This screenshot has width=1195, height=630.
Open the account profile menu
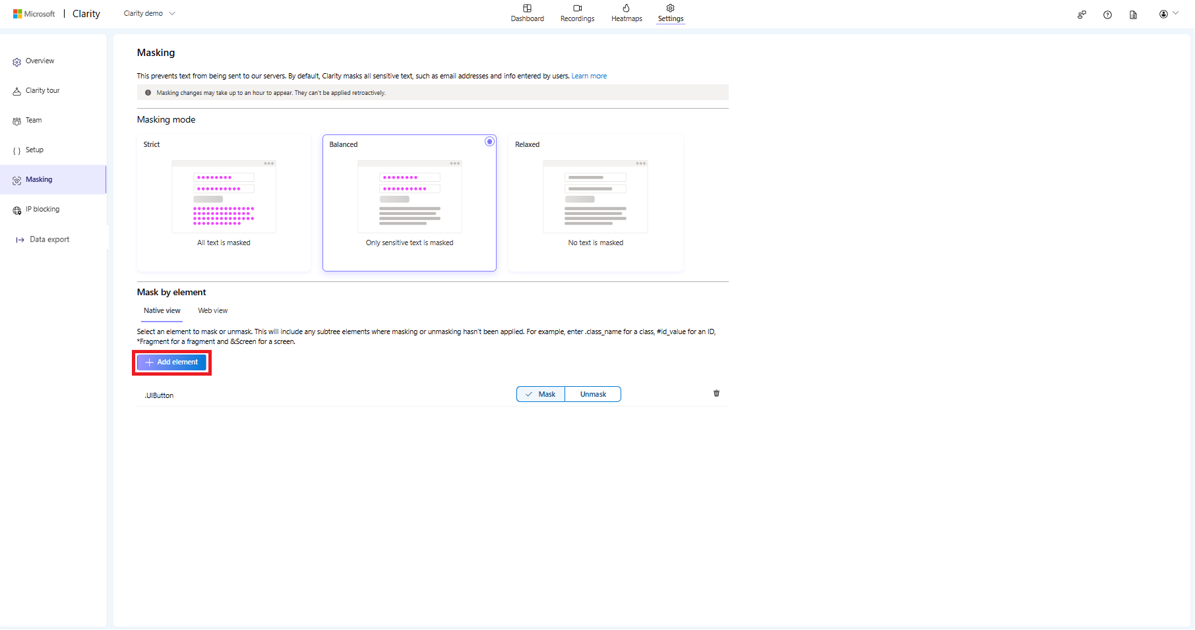[x=1169, y=14]
